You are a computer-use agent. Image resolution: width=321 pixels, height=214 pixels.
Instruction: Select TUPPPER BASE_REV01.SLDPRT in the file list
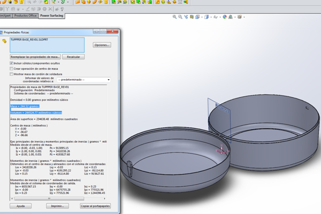30,40
